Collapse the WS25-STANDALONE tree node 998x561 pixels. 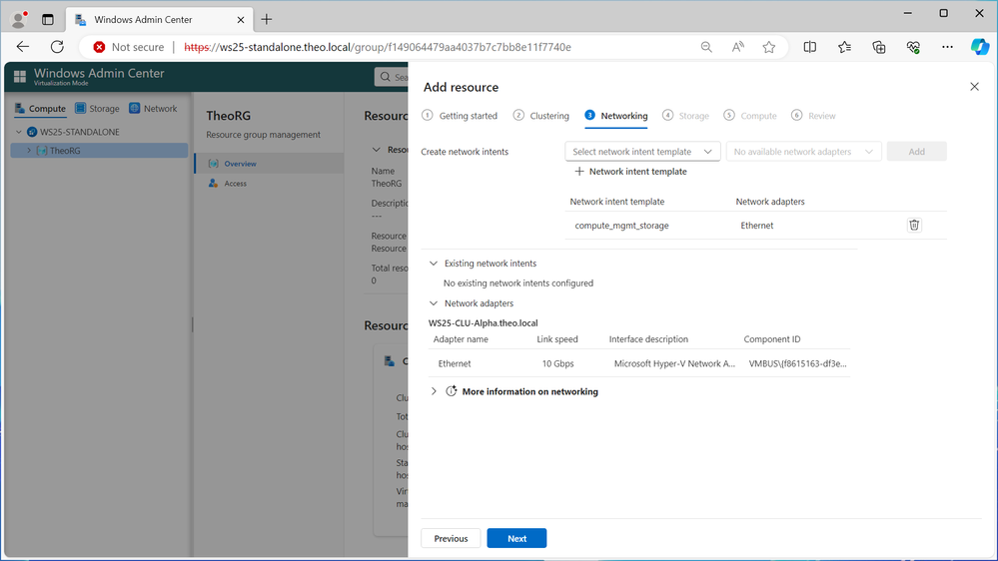point(18,132)
